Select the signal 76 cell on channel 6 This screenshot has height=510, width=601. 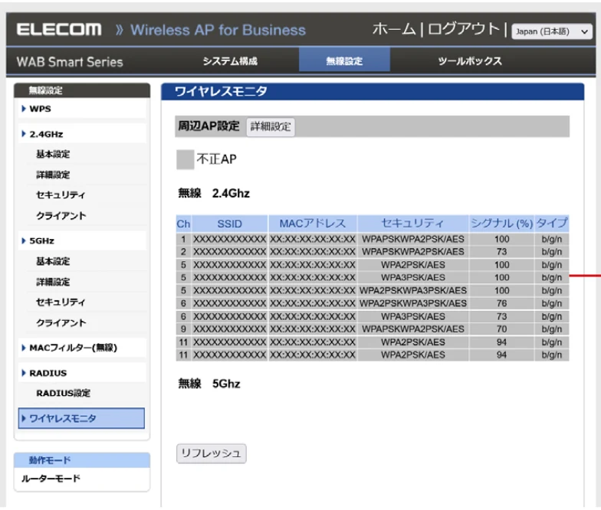pyautogui.click(x=501, y=303)
